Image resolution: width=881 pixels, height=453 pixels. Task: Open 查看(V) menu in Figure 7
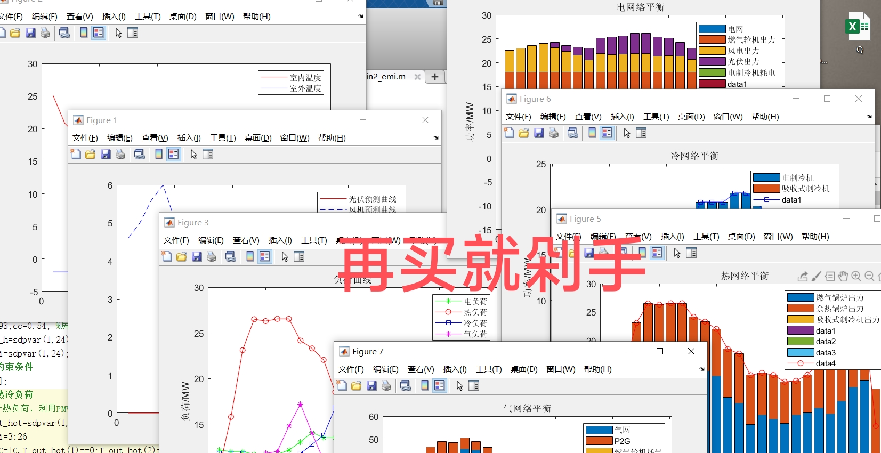pos(421,369)
